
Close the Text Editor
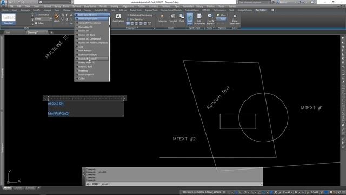pos(235,19)
